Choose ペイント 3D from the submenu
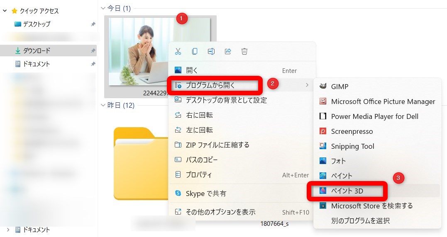 point(347,191)
